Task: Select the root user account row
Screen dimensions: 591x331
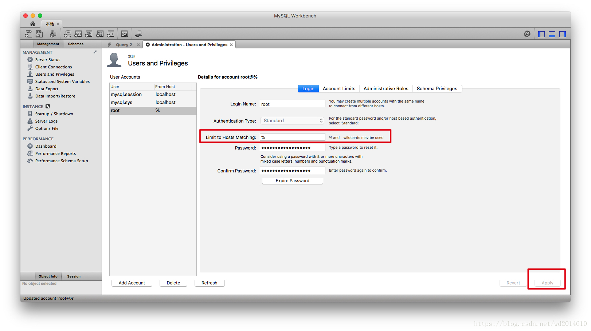Action: (x=153, y=111)
